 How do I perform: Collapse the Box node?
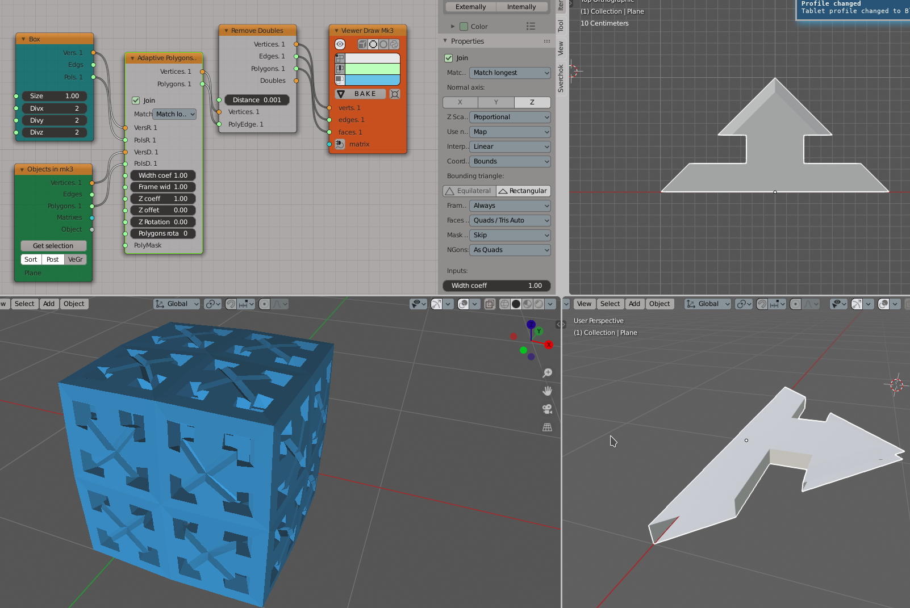coord(23,39)
